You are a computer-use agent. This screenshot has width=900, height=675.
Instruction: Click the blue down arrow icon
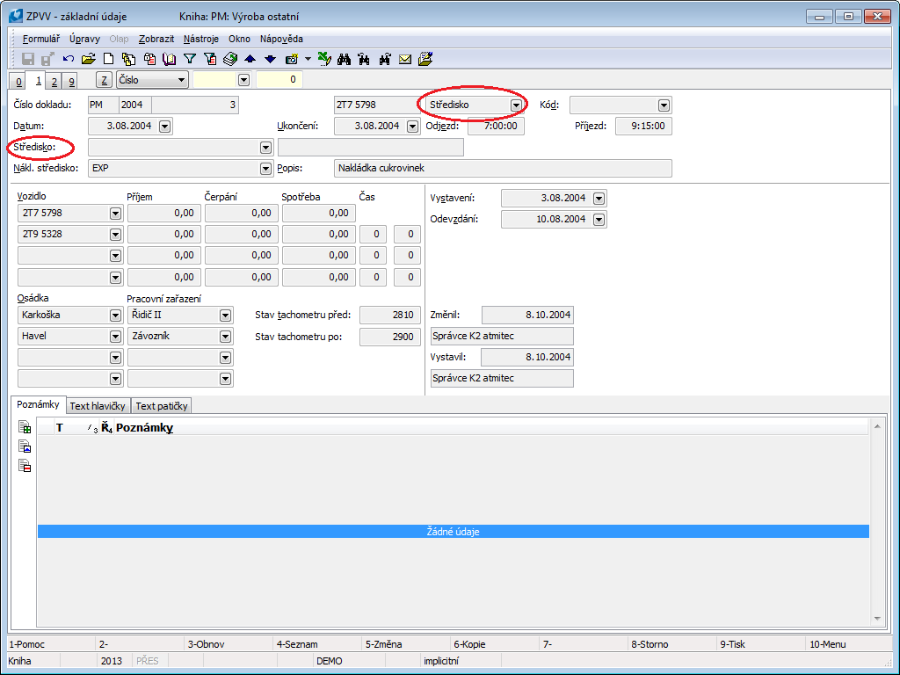pyautogui.click(x=270, y=59)
